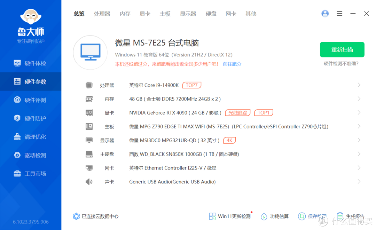
Task: Open 工具市场 from the sidebar
Action: [x=31, y=174]
